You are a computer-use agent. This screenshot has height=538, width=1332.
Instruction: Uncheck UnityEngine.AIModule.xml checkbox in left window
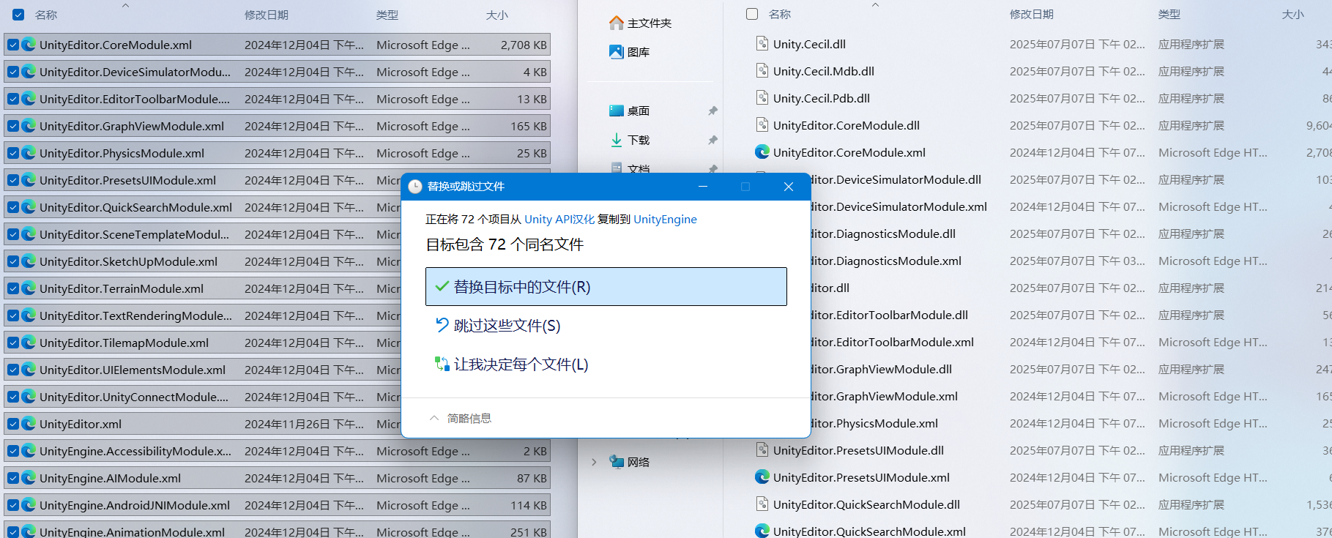tap(13, 478)
